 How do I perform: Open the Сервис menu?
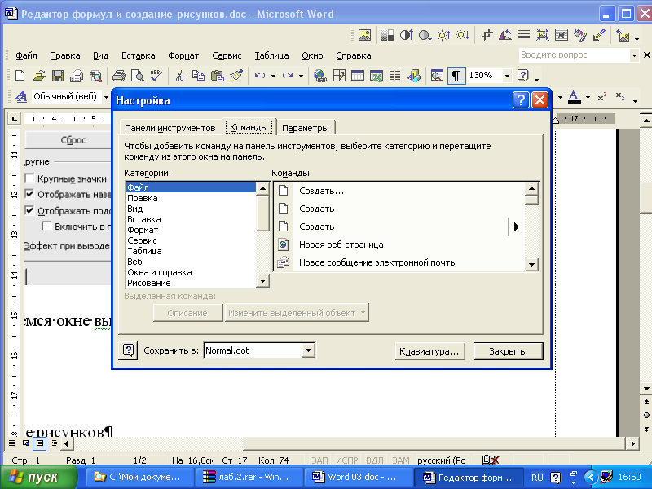point(227,55)
